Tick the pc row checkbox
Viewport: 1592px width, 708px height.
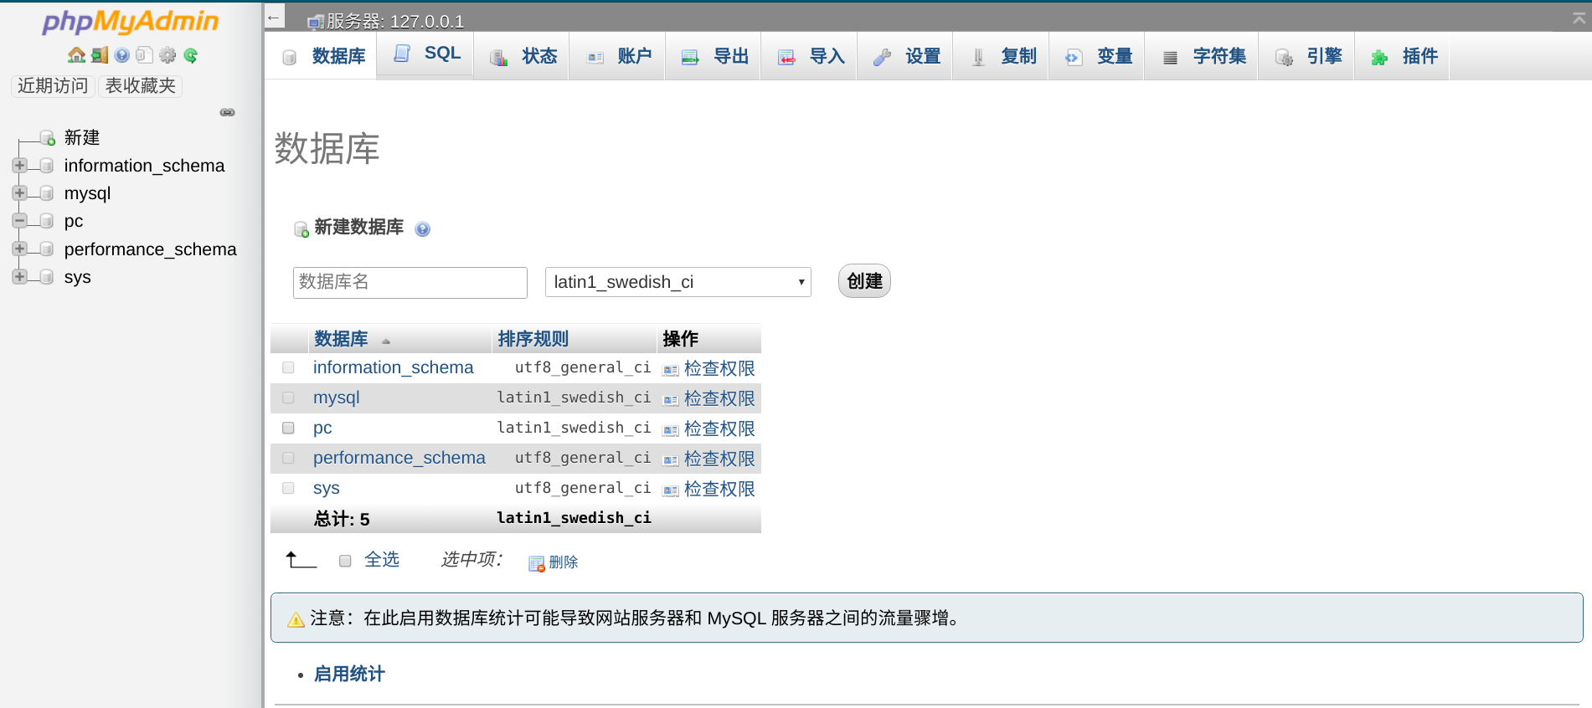pos(288,428)
